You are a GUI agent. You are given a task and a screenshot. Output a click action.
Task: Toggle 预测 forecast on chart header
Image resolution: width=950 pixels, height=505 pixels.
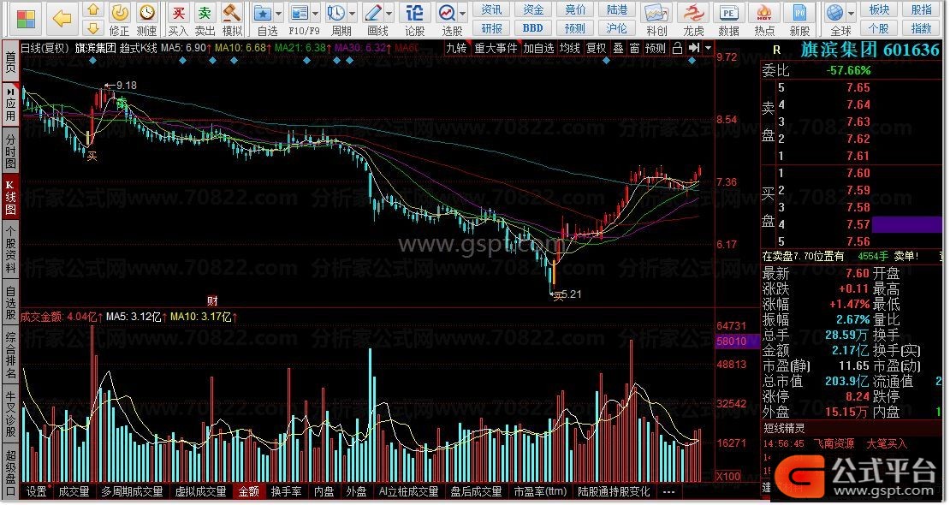pos(655,48)
